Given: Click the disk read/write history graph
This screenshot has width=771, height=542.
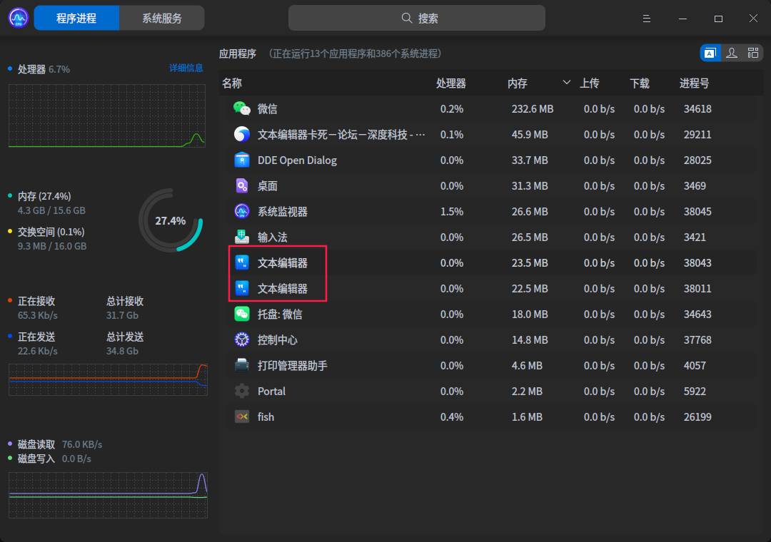Looking at the screenshot, I should coord(108,495).
